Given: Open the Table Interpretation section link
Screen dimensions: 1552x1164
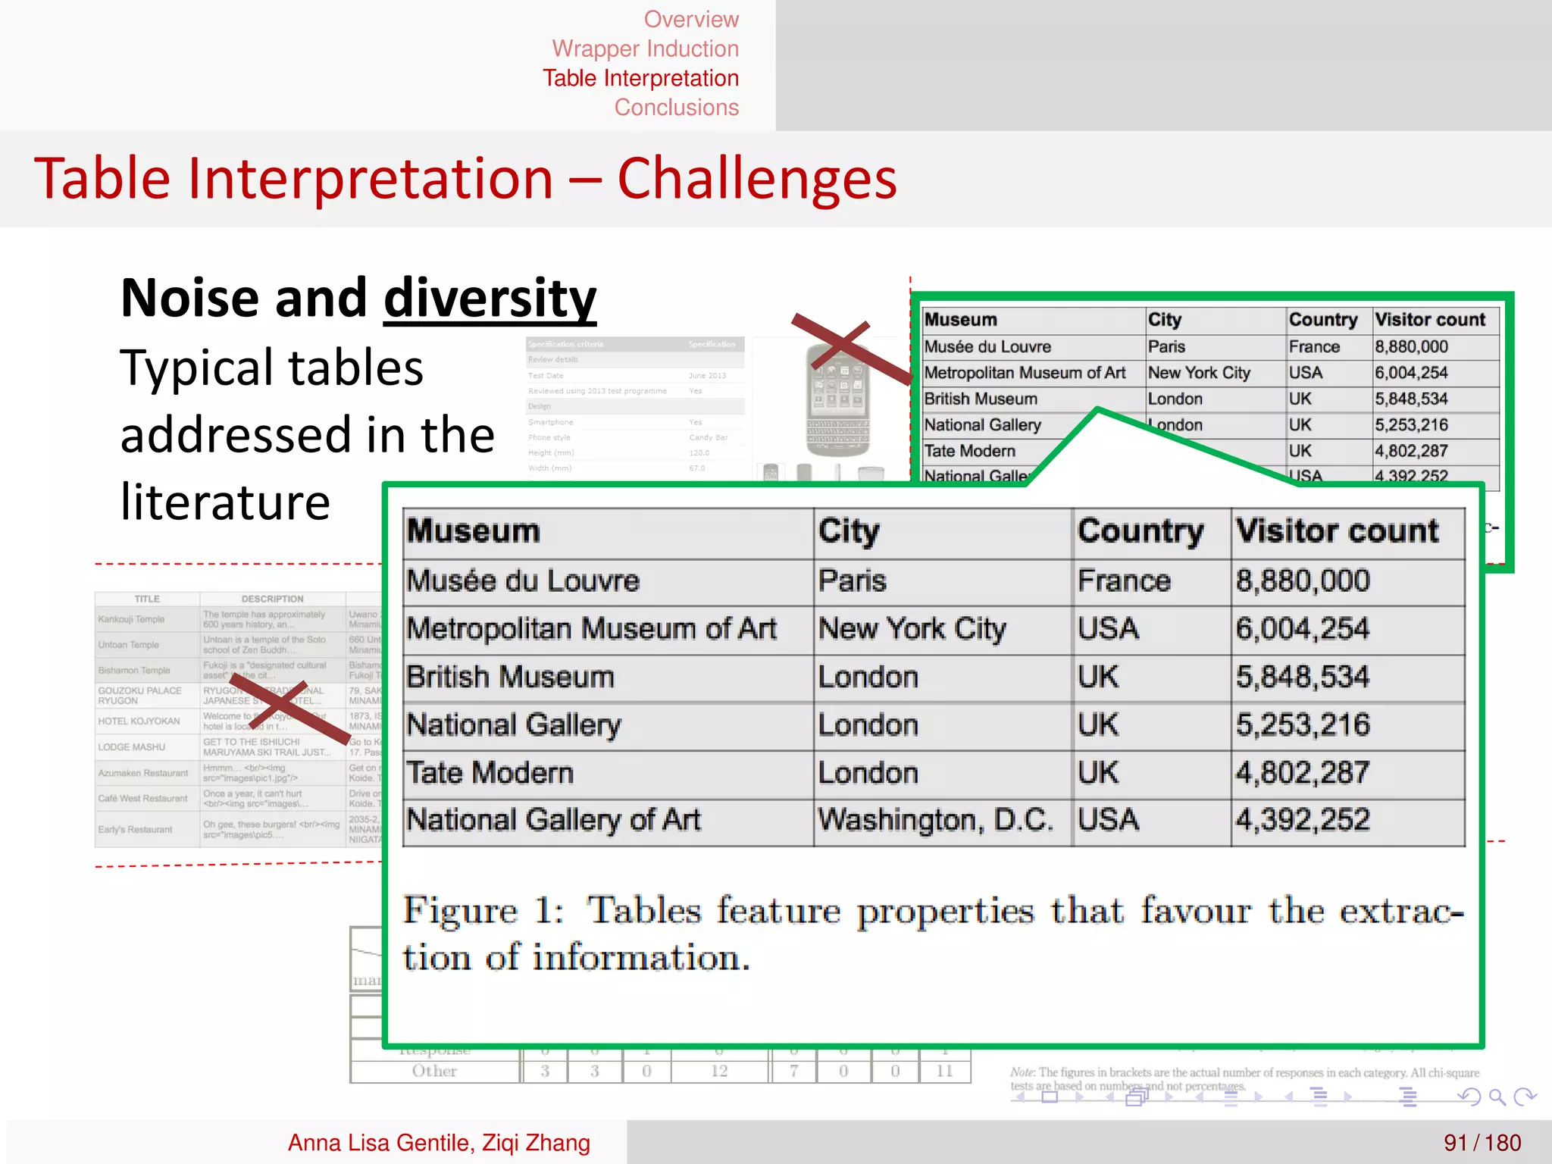Looking at the screenshot, I should [x=640, y=78].
